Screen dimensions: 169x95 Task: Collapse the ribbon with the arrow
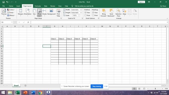[167, 18]
